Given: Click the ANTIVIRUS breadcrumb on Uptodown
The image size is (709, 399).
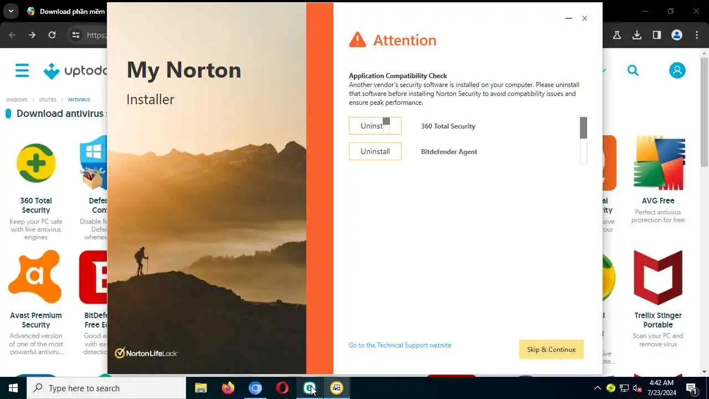Looking at the screenshot, I should pyautogui.click(x=79, y=100).
